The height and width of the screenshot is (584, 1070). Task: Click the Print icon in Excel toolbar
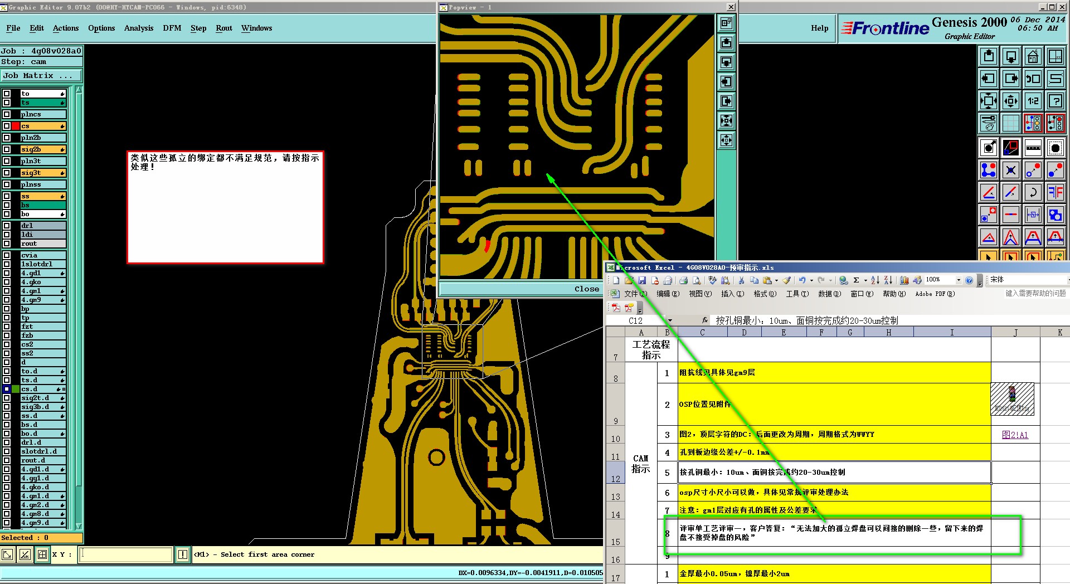pos(684,280)
